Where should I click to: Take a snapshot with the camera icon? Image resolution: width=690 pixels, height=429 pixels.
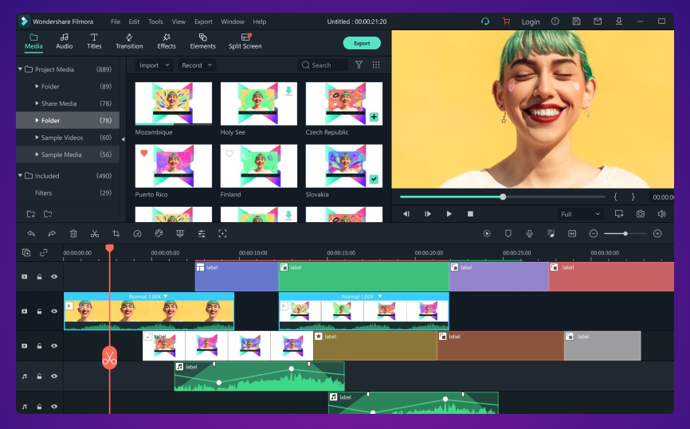(x=641, y=214)
